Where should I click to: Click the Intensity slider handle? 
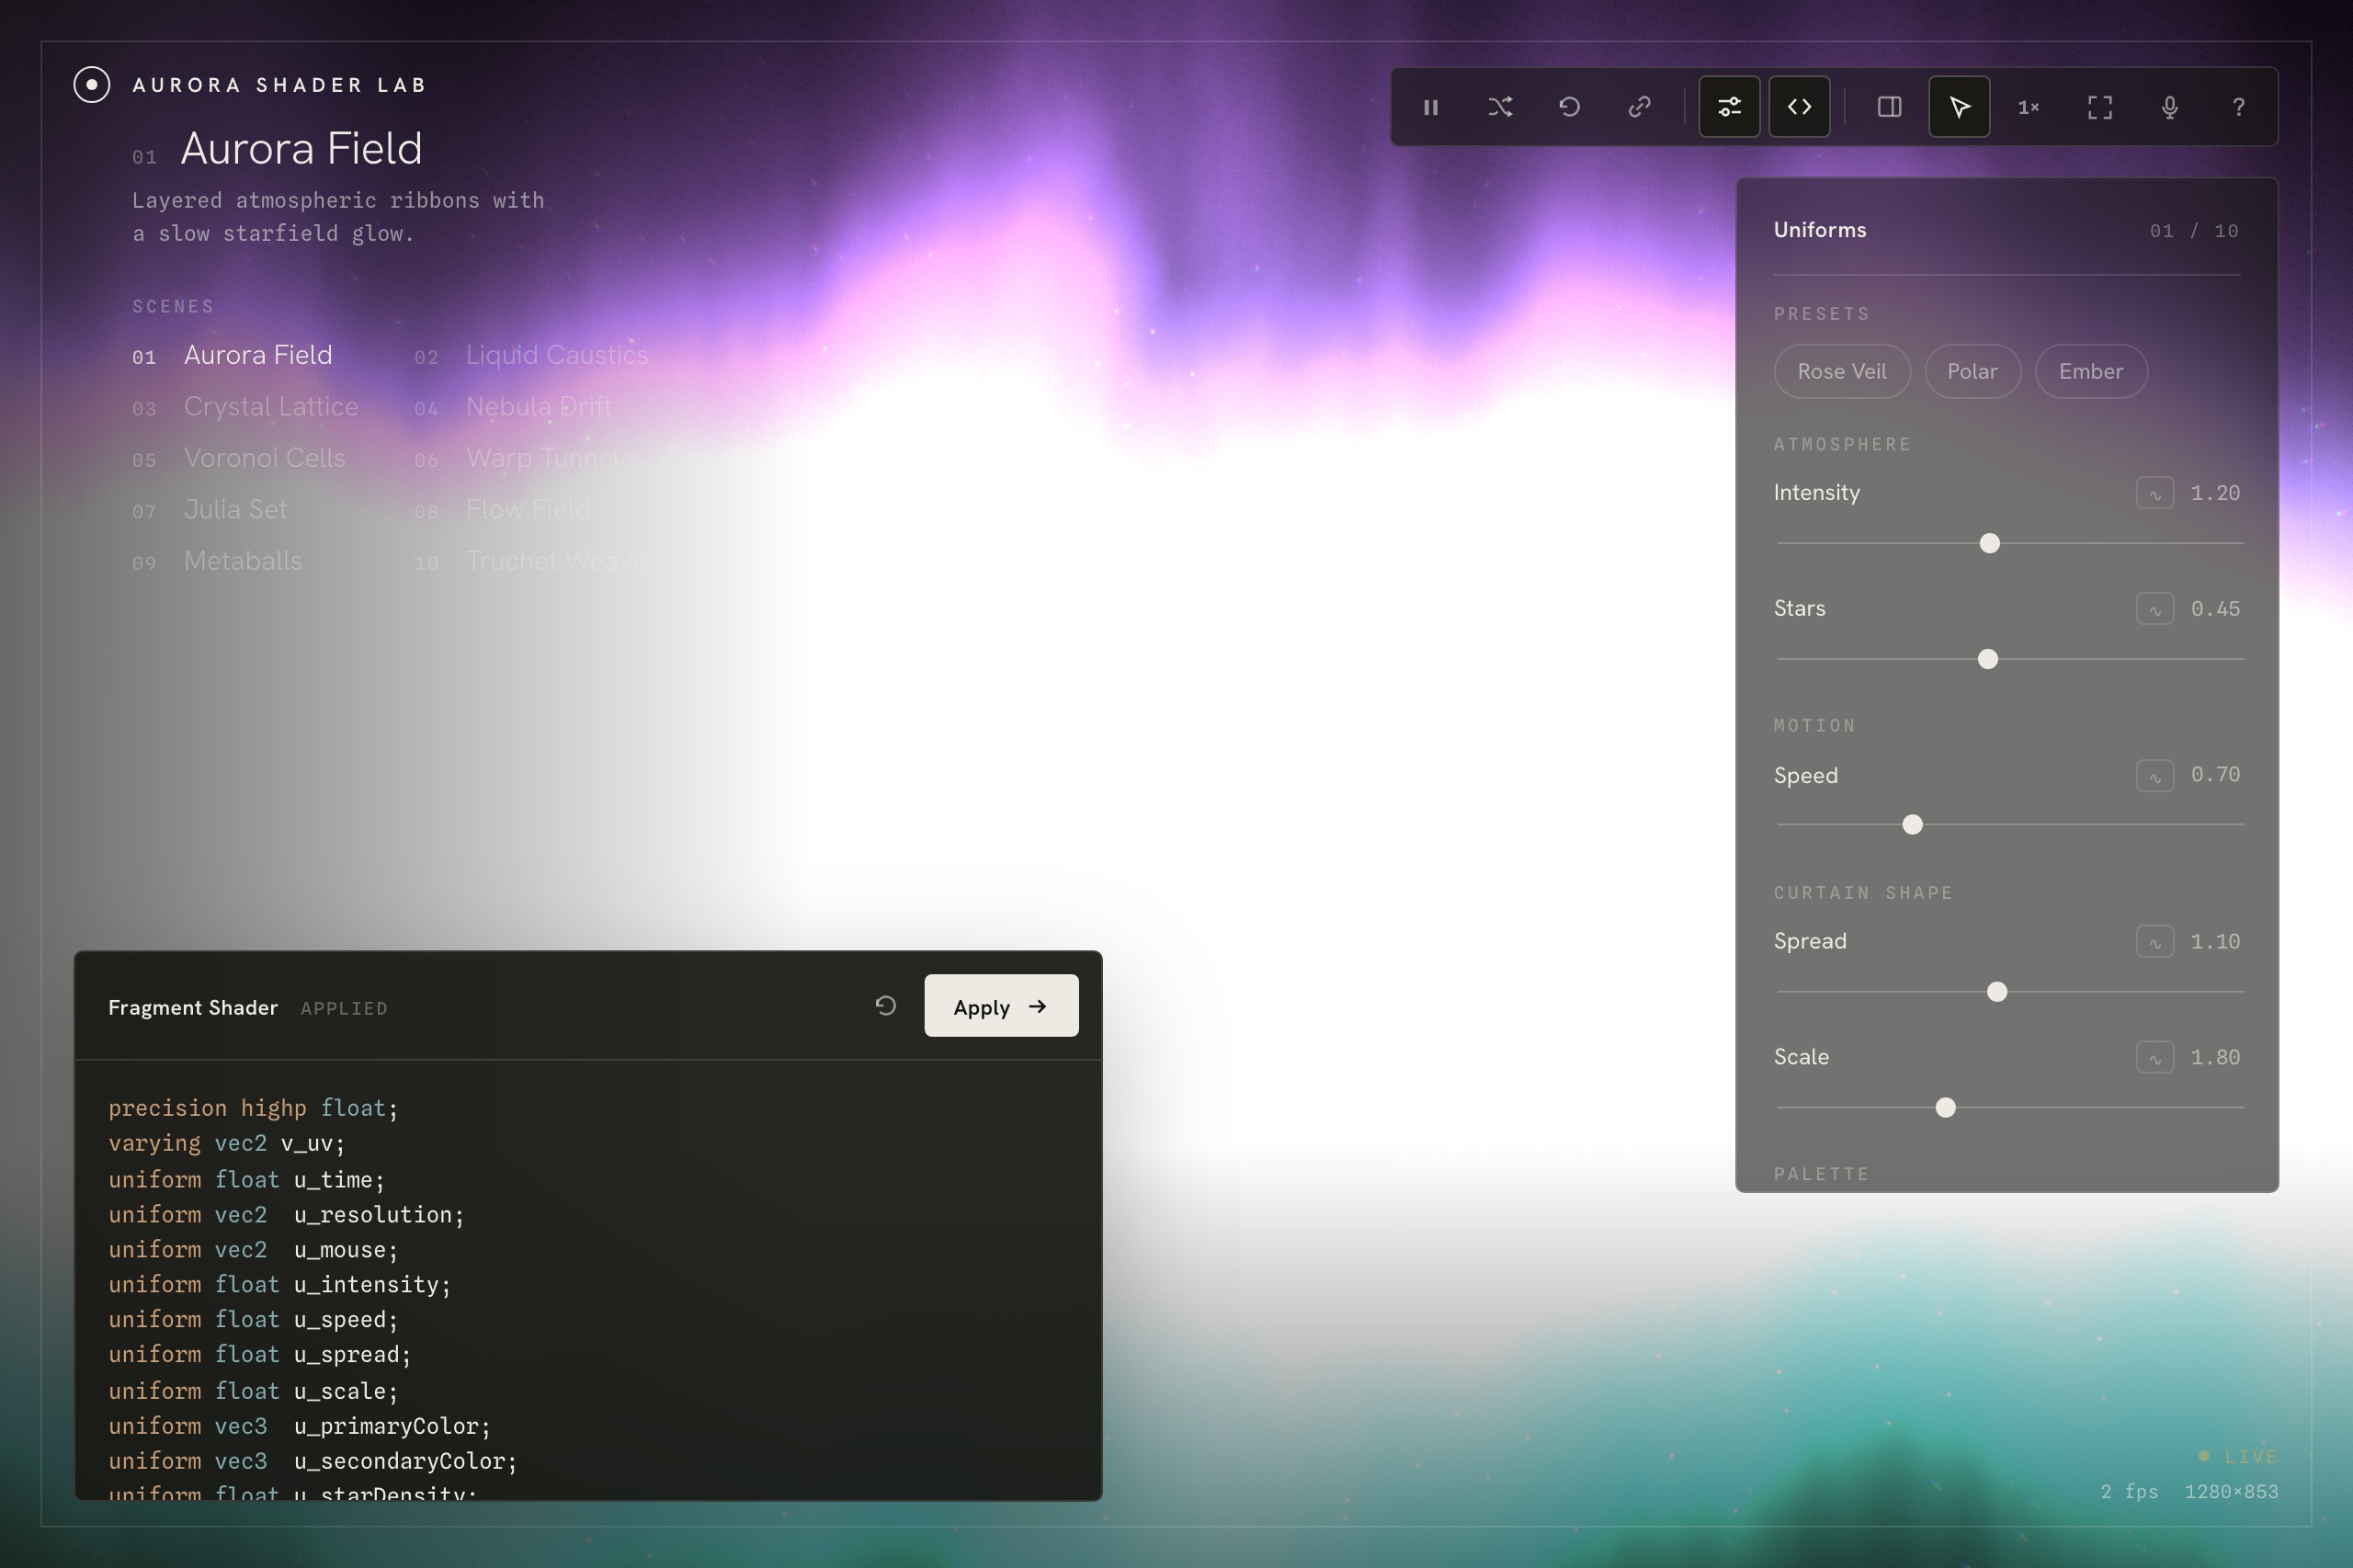[x=1989, y=543]
